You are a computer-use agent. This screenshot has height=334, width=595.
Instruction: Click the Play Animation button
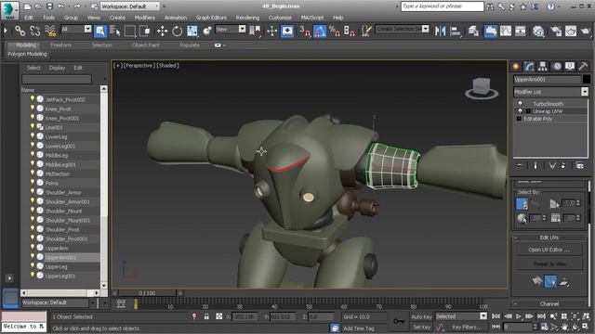[519, 315]
